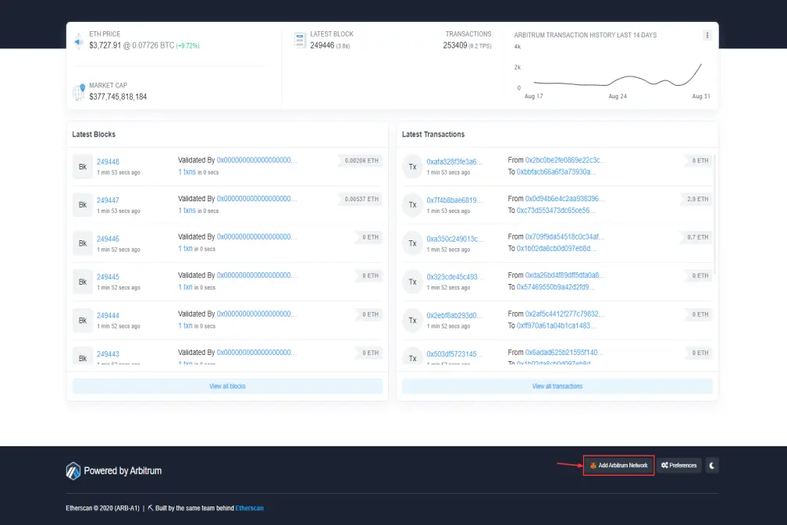Open block 249446 link
This screenshot has height=525, width=787.
click(108, 239)
